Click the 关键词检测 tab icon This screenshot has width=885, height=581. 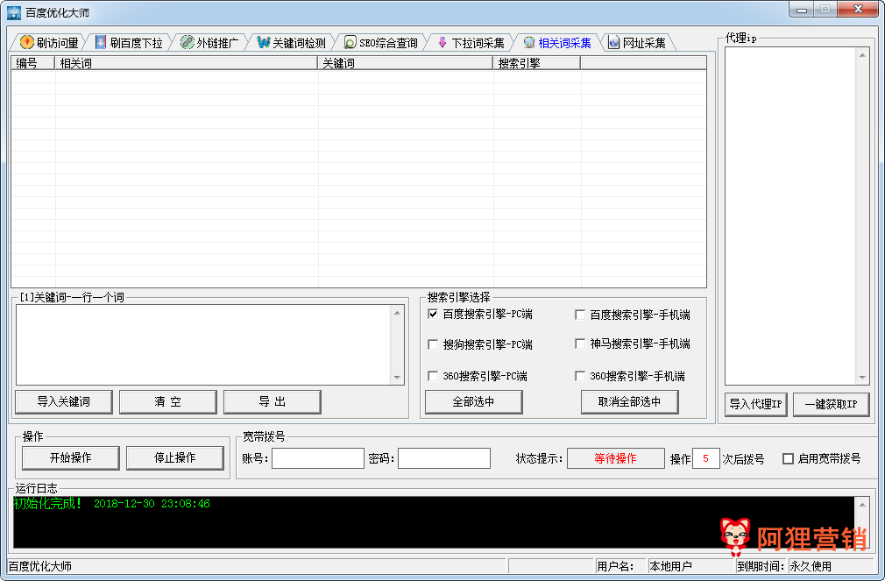pyautogui.click(x=263, y=42)
